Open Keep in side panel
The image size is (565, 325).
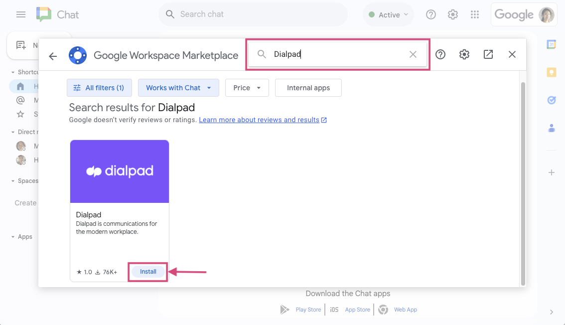point(552,72)
